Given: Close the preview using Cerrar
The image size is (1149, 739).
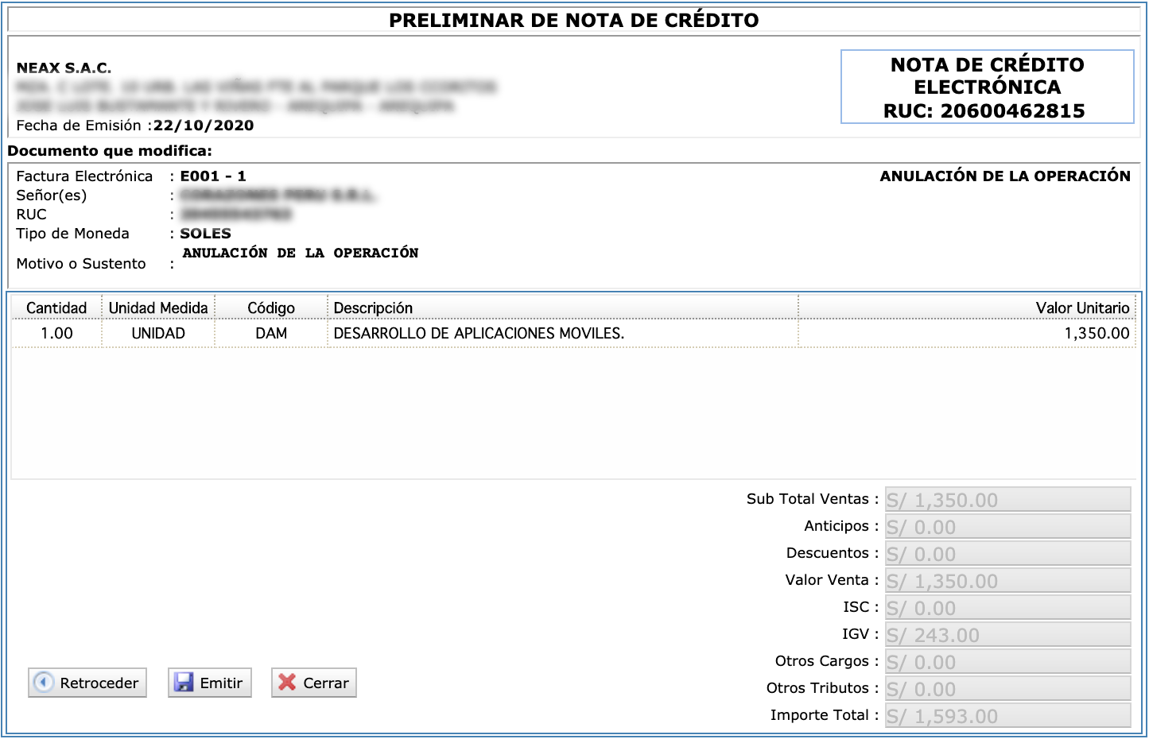Looking at the screenshot, I should pyautogui.click(x=314, y=683).
